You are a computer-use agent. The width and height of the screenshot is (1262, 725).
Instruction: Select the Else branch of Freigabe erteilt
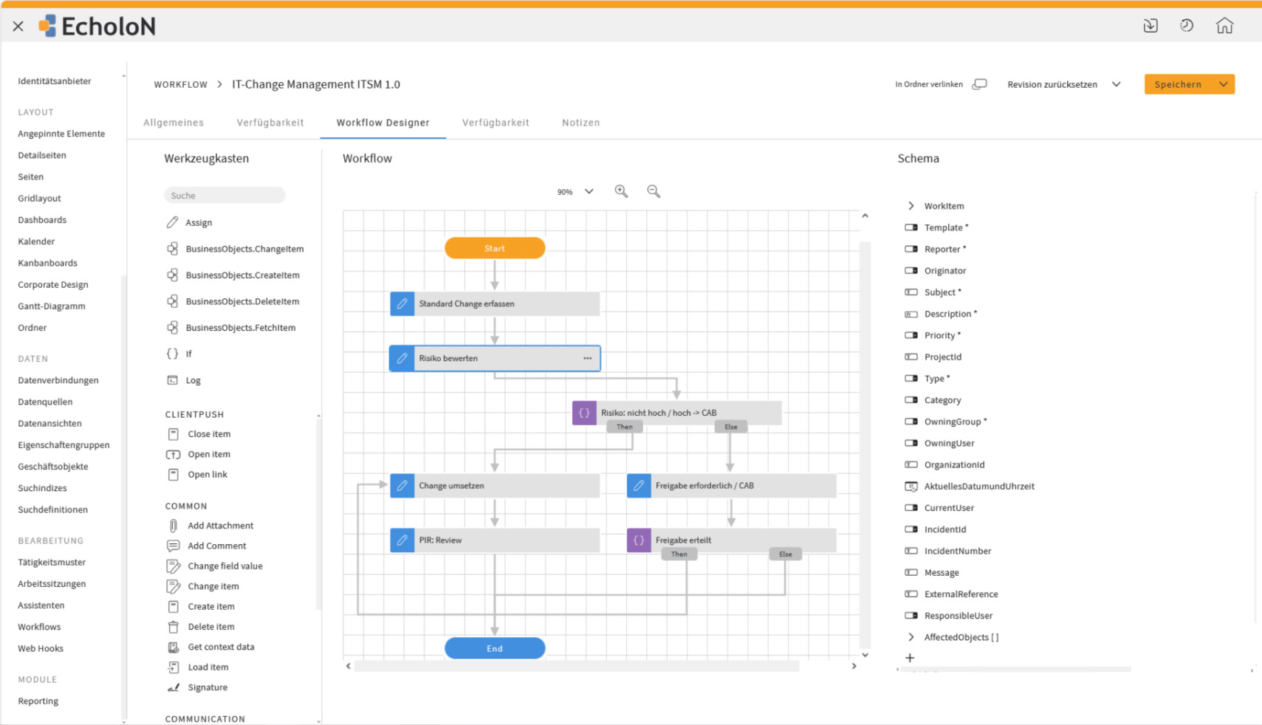[x=786, y=554]
